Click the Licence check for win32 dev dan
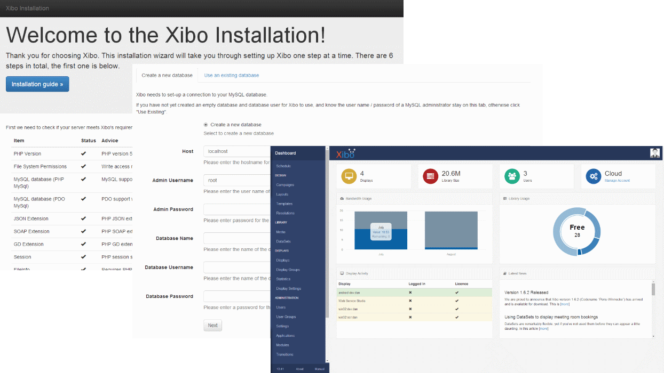The width and height of the screenshot is (664, 373). [x=456, y=309]
